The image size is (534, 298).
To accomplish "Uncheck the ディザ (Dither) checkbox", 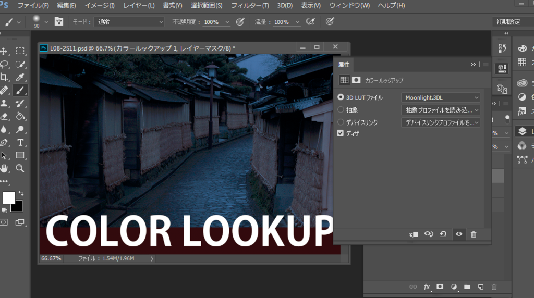I will [x=341, y=133].
